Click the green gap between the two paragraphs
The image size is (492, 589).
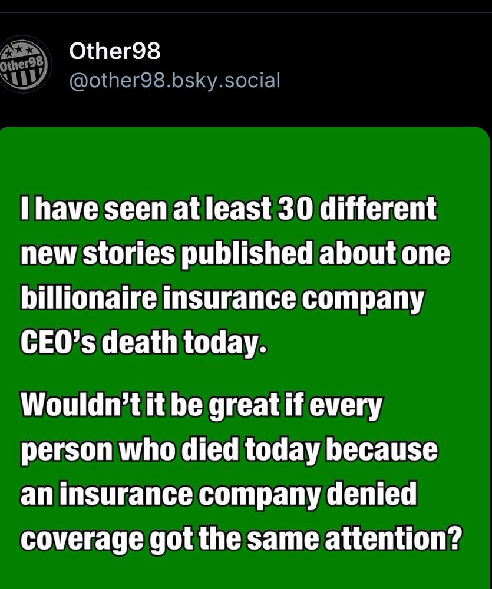point(245,374)
